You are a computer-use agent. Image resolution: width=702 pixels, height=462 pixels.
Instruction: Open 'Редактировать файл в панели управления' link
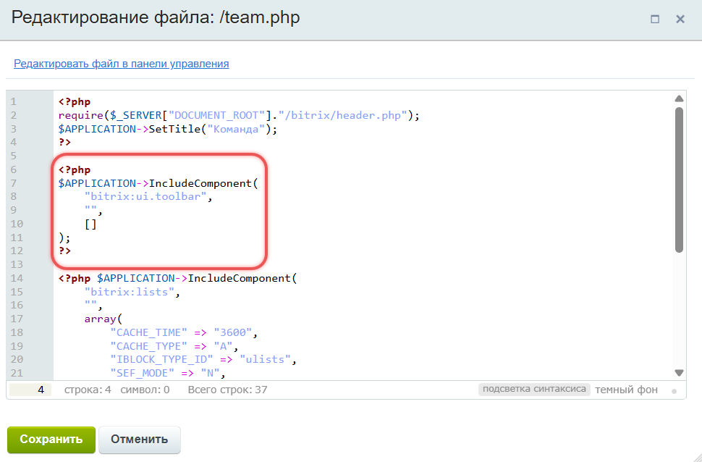click(x=122, y=64)
